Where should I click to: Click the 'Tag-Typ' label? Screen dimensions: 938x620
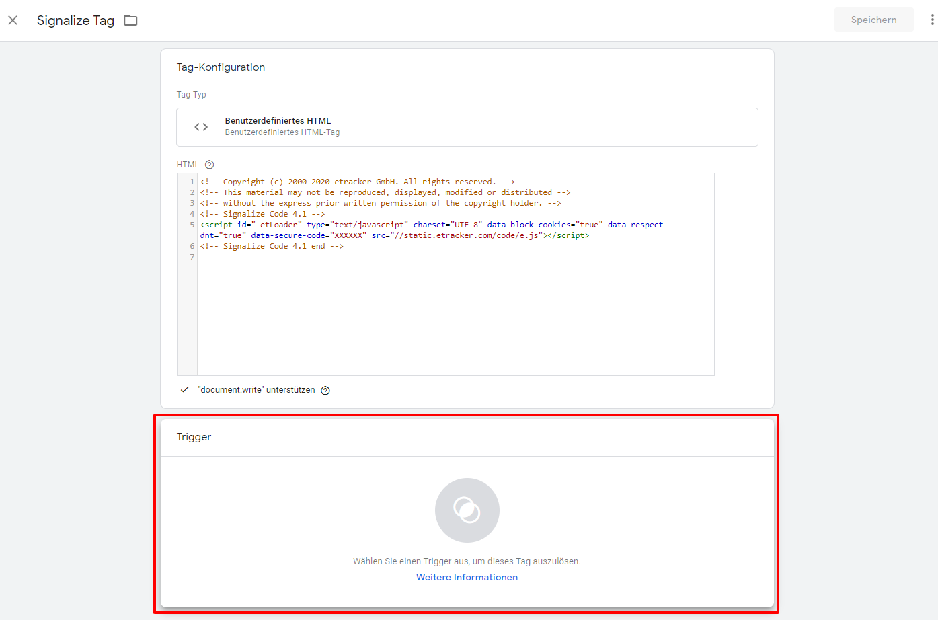tap(191, 95)
